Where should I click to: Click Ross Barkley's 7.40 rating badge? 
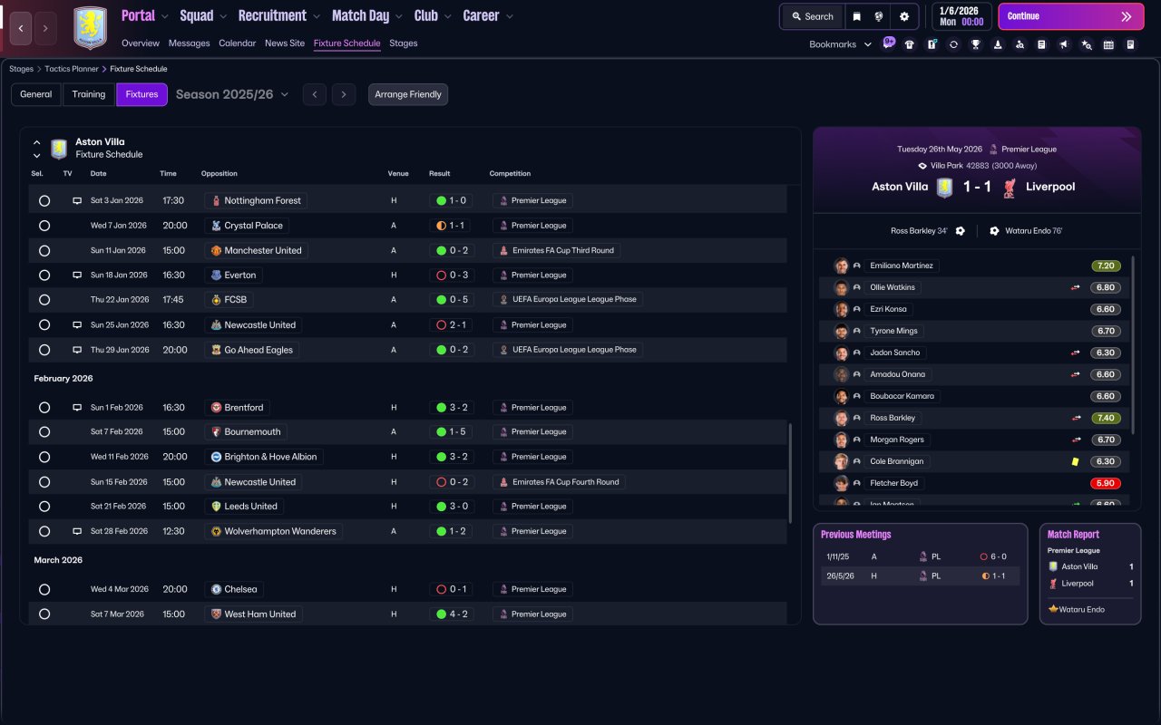[x=1106, y=418]
